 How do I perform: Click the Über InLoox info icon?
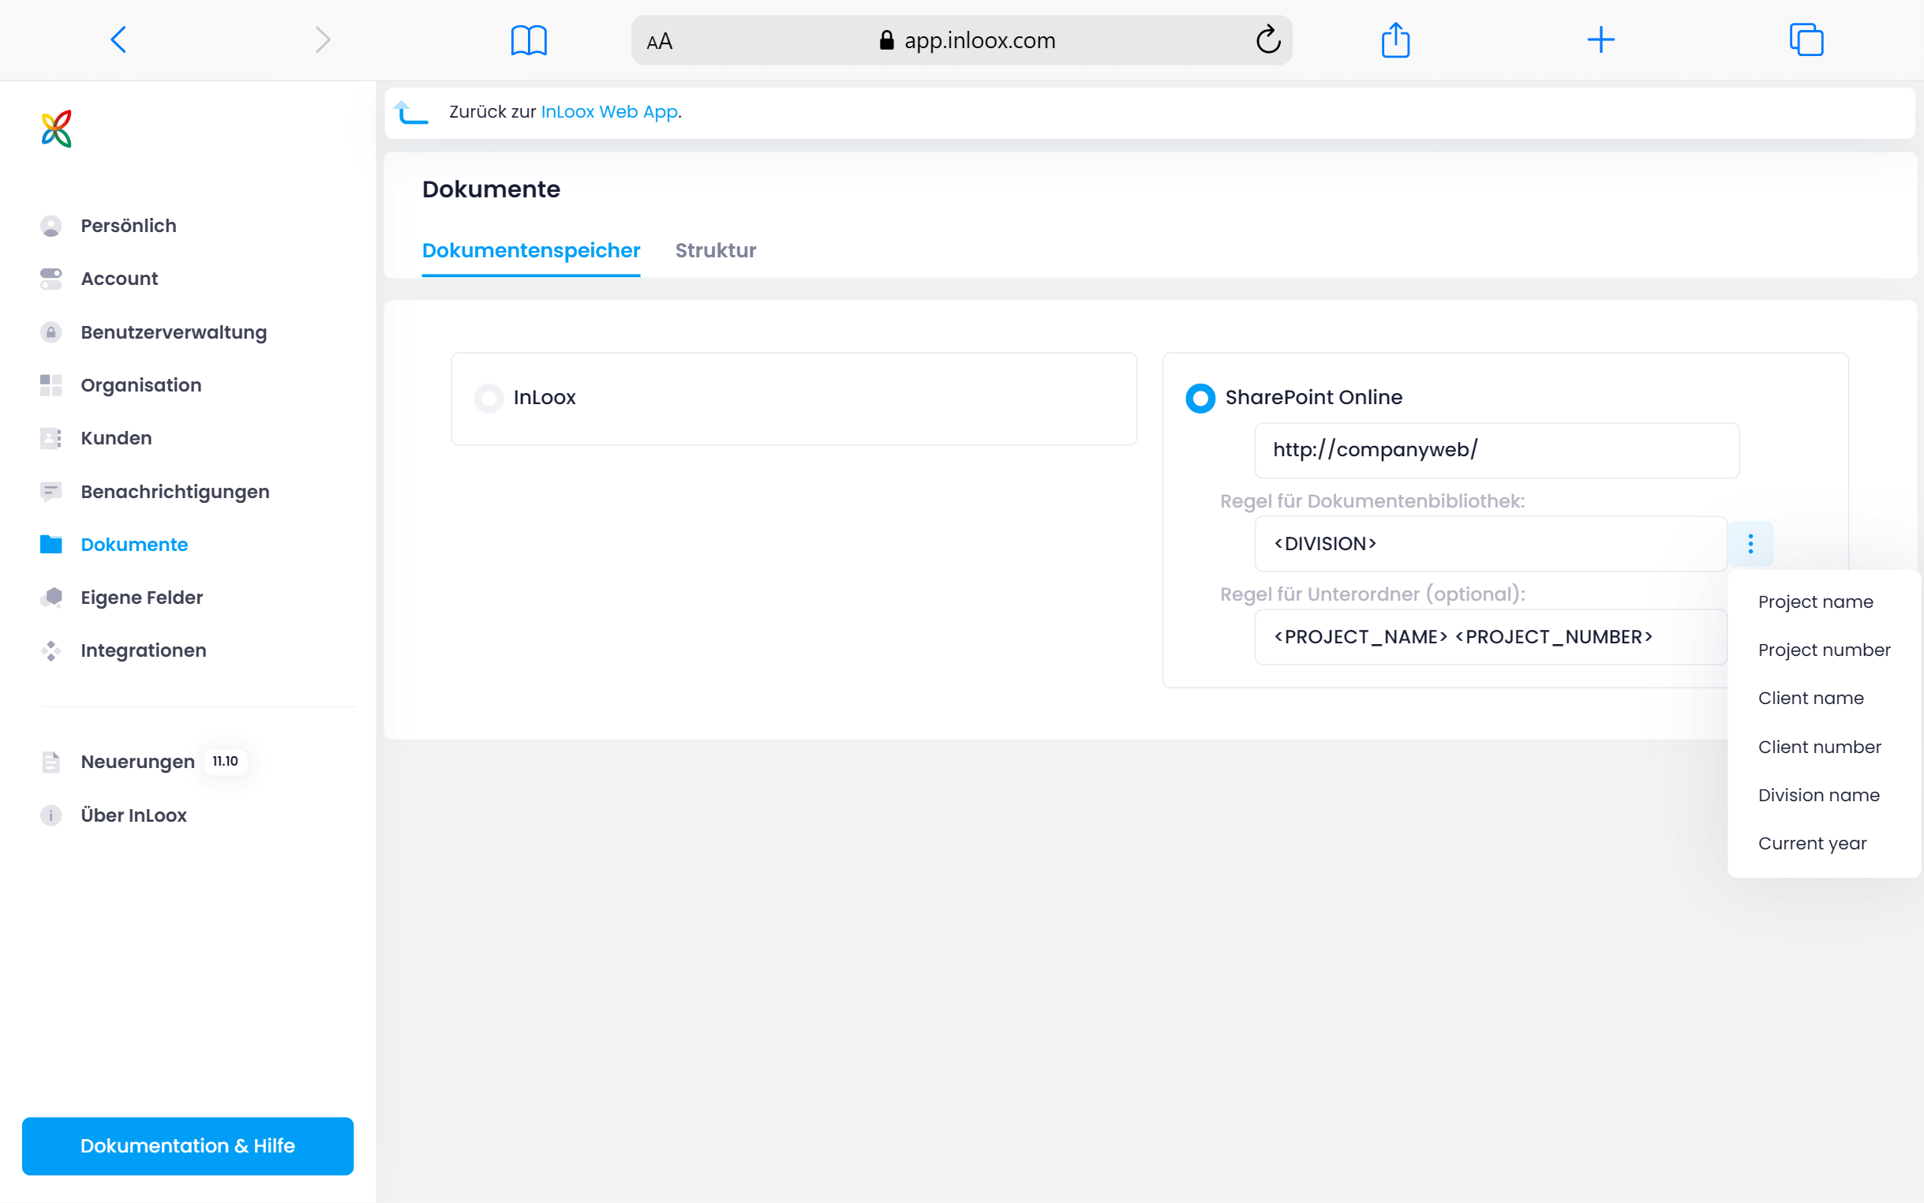click(x=51, y=815)
